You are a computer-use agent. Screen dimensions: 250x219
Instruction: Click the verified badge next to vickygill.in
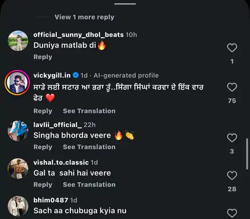point(76,75)
